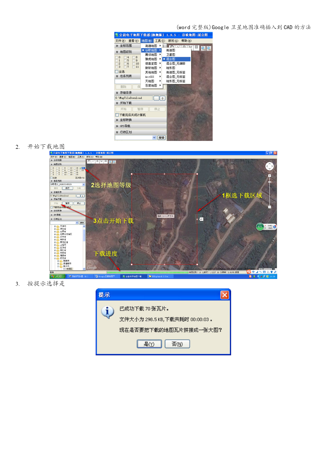The image size is (327, 462).
Task: Click the green download progress bar
Action: tap(148, 272)
